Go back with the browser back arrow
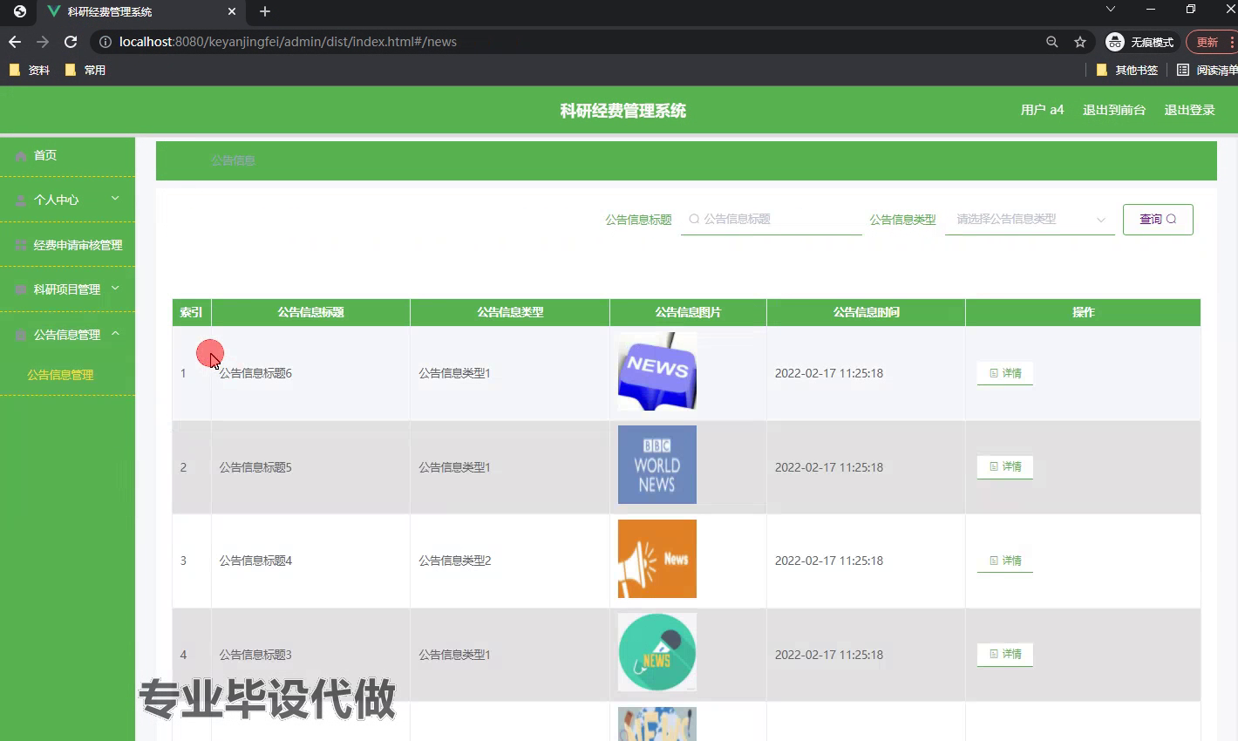The image size is (1238, 741). tap(15, 42)
